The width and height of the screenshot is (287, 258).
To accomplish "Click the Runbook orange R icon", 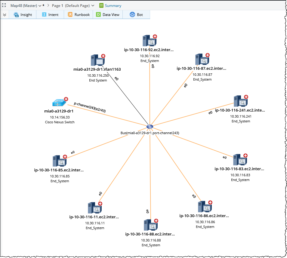I will pos(70,14).
